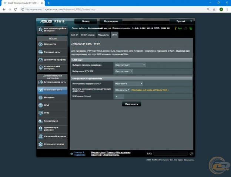The image size is (231, 177).
Task: Select the ASUS Wireless Router browser tab
Action: (23, 3)
